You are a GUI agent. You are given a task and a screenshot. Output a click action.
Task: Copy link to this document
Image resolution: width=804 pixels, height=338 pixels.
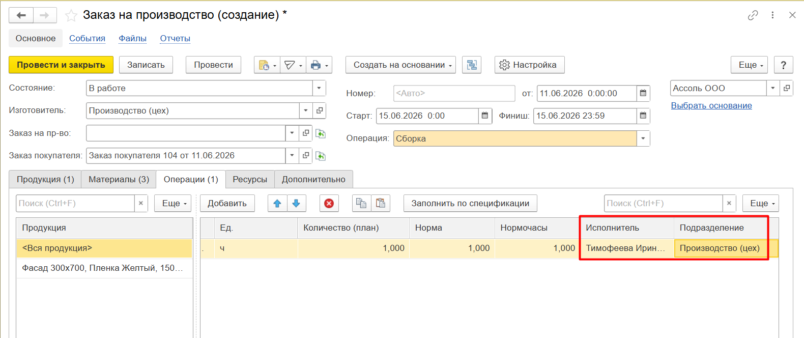(x=753, y=15)
